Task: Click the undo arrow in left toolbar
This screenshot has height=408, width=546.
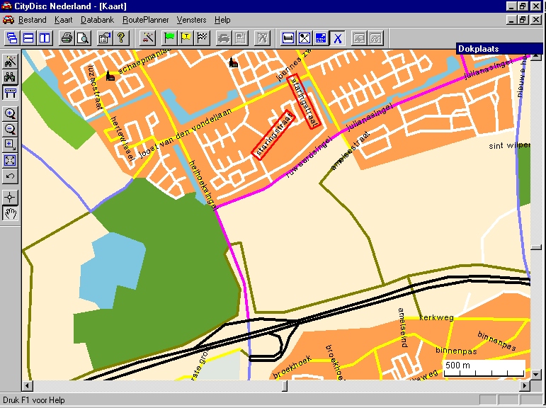Action: (x=11, y=176)
